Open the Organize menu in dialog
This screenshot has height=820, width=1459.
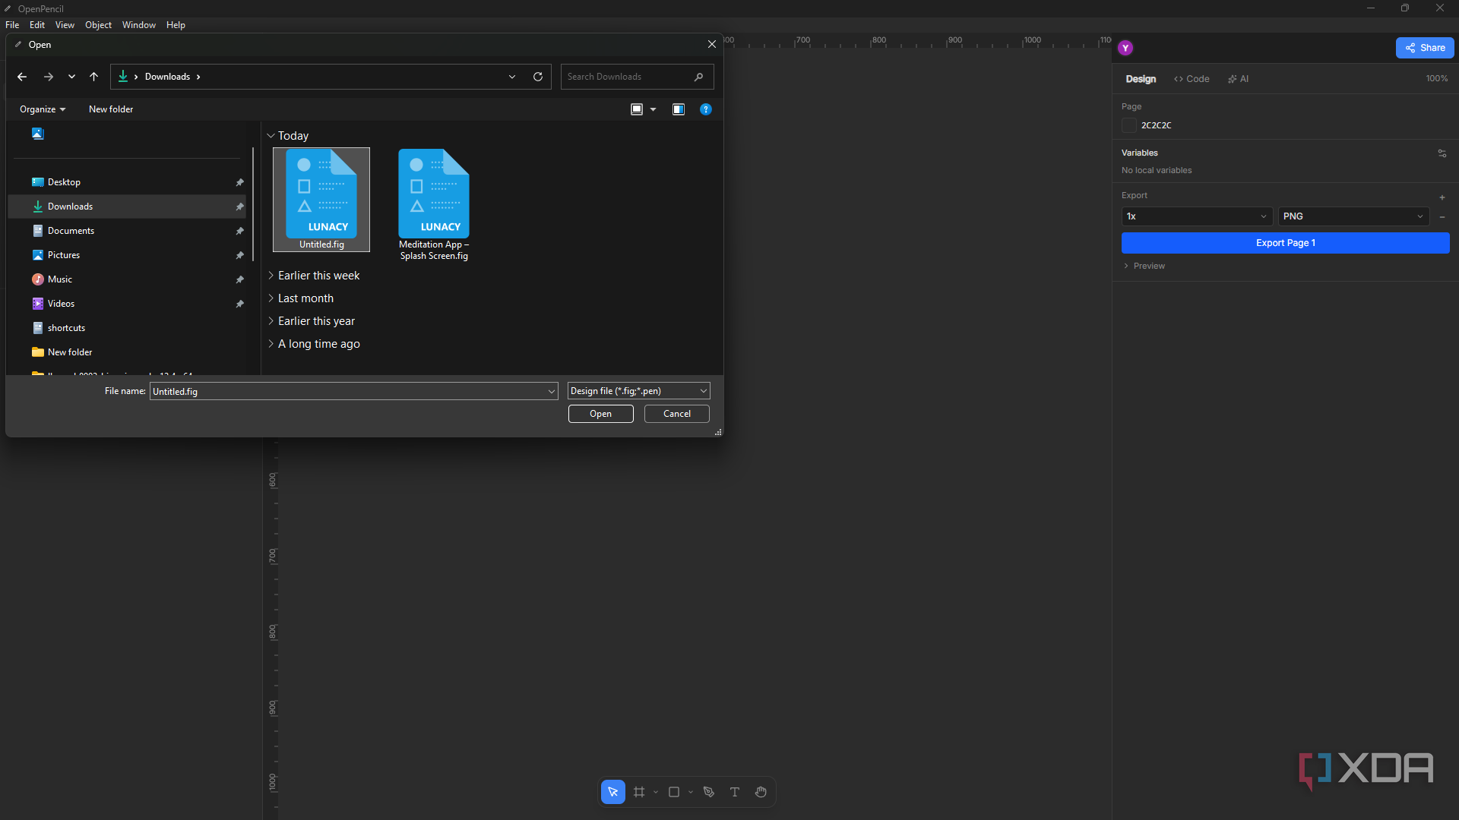pos(43,109)
